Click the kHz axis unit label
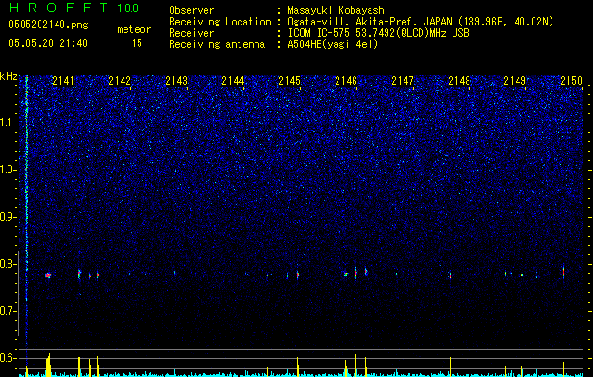Screen dimensions: 593x377 click(x=8, y=76)
